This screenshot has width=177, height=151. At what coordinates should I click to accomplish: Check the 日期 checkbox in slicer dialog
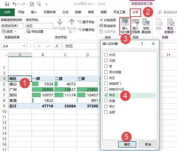click(106, 60)
